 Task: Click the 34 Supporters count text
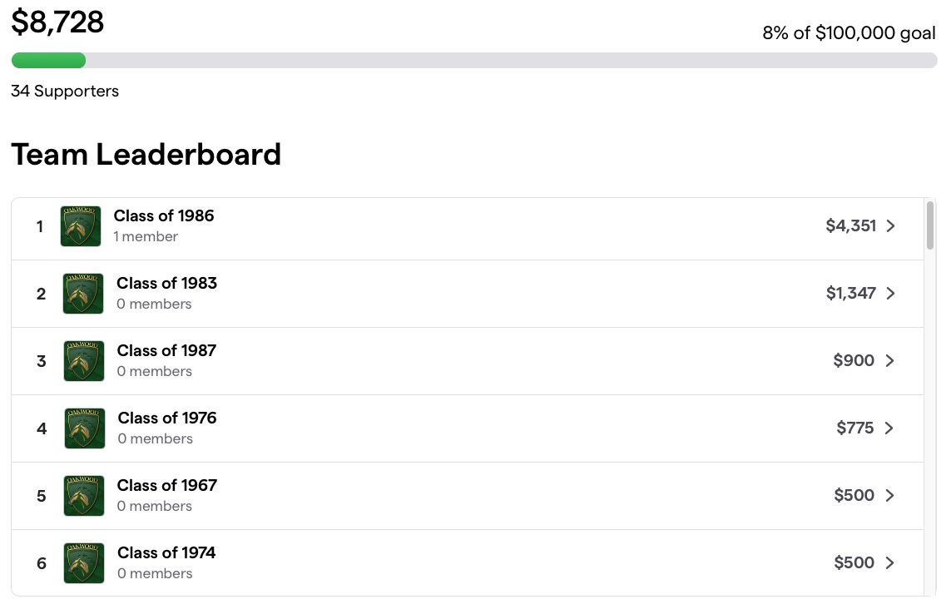coord(65,91)
